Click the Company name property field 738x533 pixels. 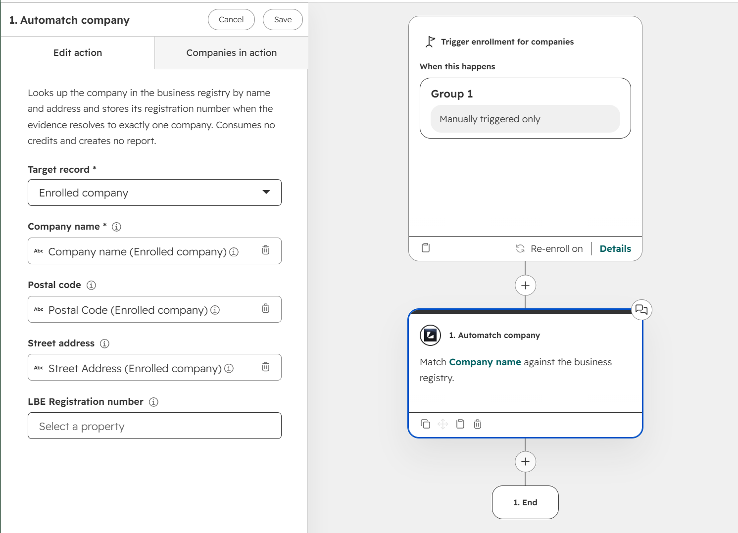click(x=154, y=251)
